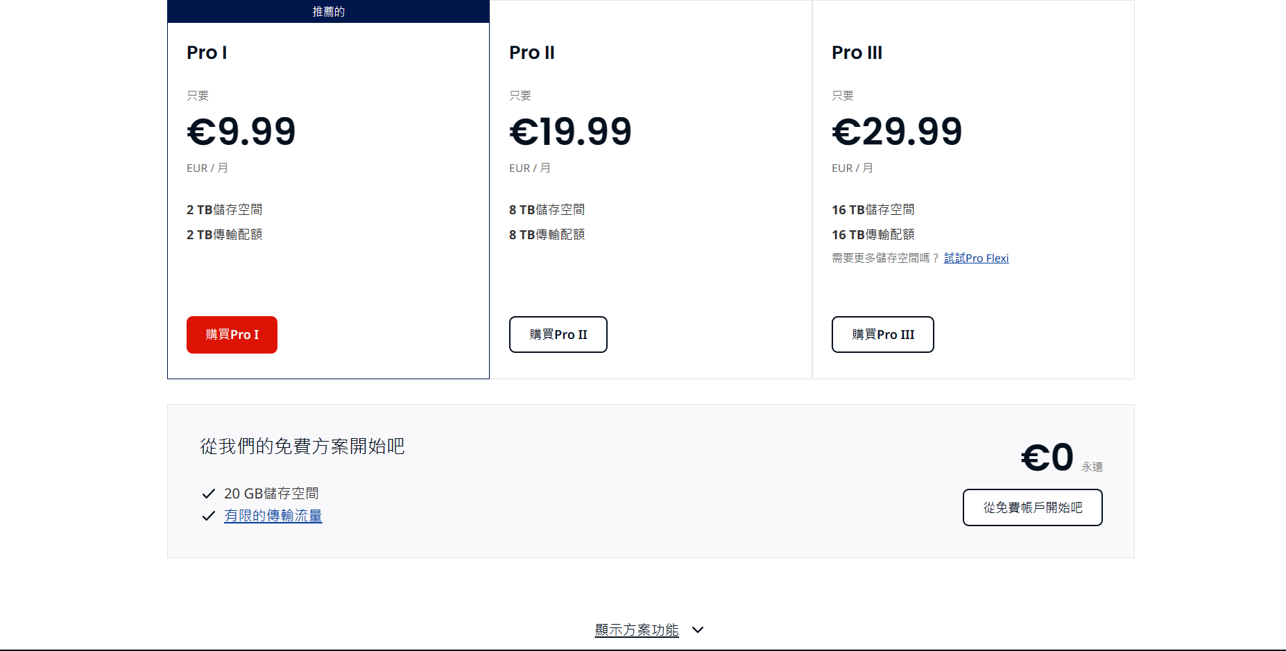Open the 試試Pro Flexi link
This screenshot has height=651, width=1286.
(x=976, y=258)
